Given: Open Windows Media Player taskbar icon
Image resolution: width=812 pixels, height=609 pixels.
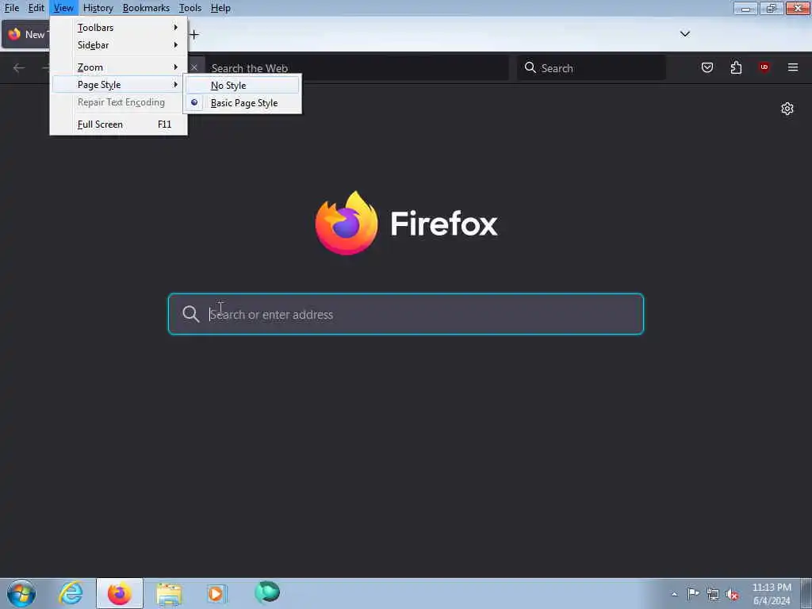Looking at the screenshot, I should pos(216,593).
